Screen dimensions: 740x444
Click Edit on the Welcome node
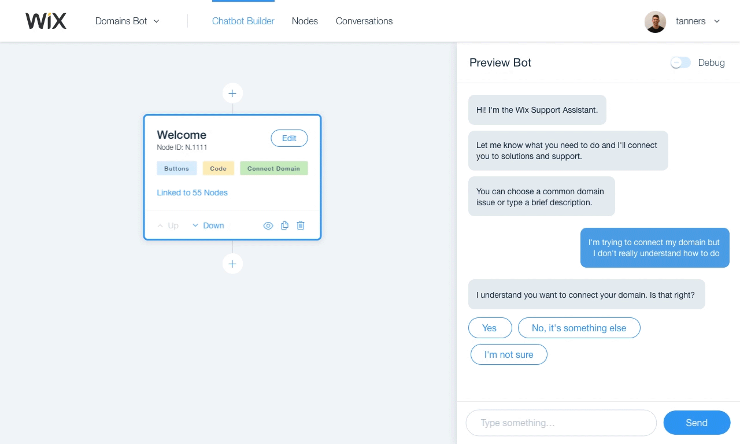click(x=289, y=138)
